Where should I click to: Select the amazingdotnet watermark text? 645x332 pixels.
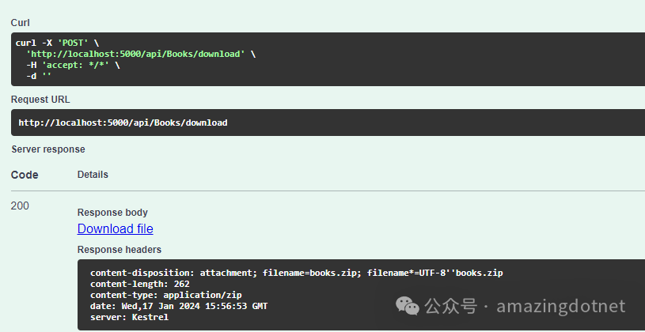tap(561, 306)
